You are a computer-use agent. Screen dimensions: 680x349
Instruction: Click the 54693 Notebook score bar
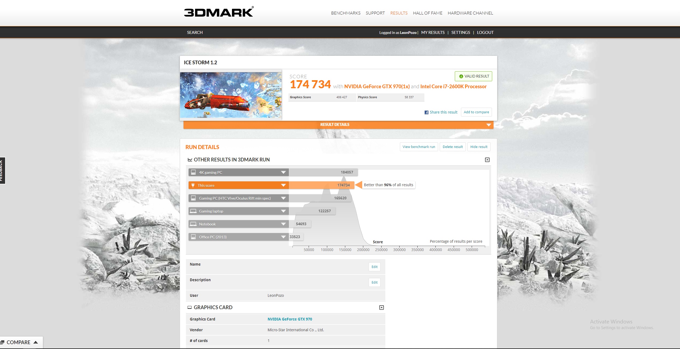[300, 224]
